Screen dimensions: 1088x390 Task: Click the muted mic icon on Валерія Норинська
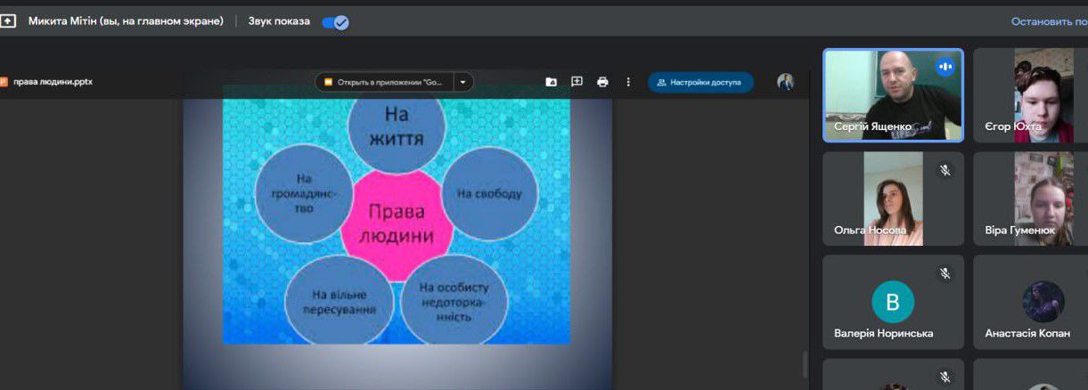pyautogui.click(x=945, y=273)
